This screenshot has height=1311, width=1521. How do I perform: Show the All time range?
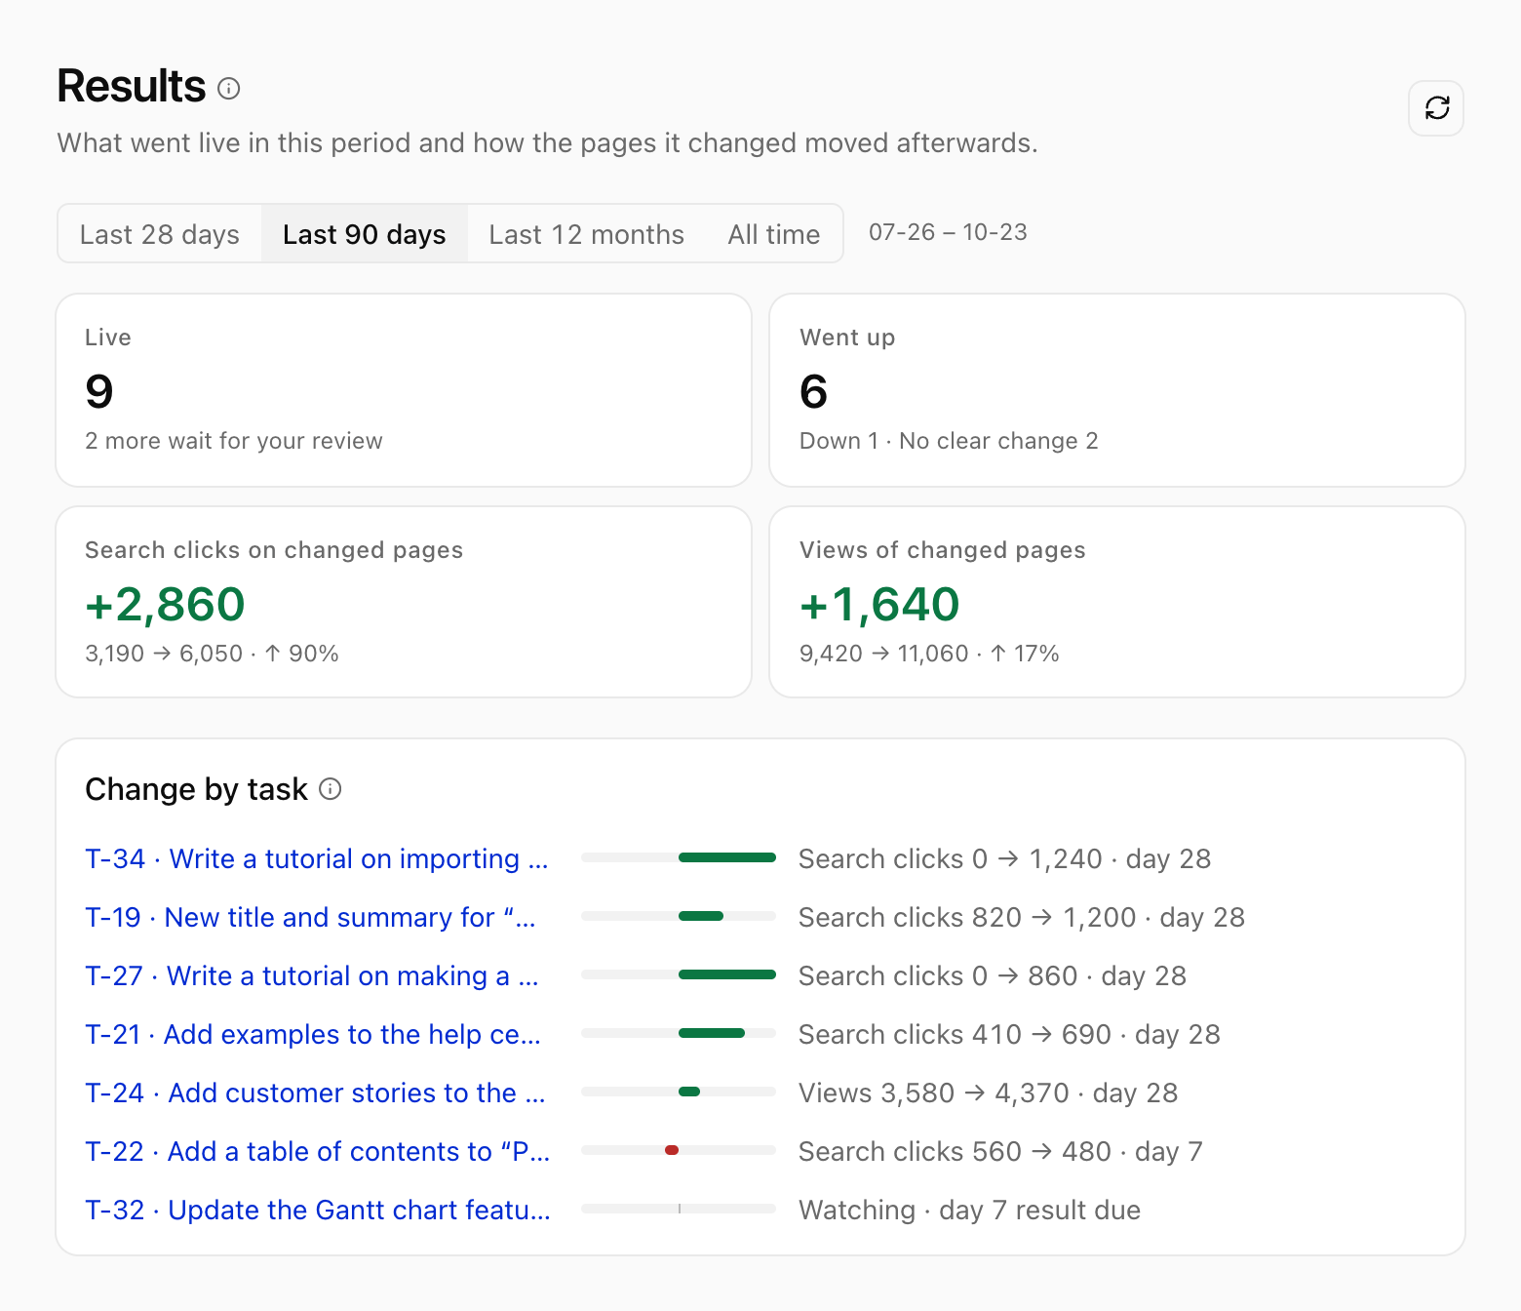pyautogui.click(x=774, y=234)
